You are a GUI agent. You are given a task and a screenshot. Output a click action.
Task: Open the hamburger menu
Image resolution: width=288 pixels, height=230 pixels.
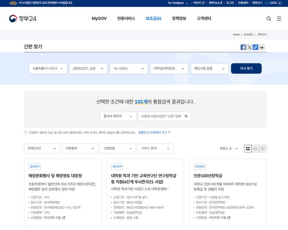point(279,18)
